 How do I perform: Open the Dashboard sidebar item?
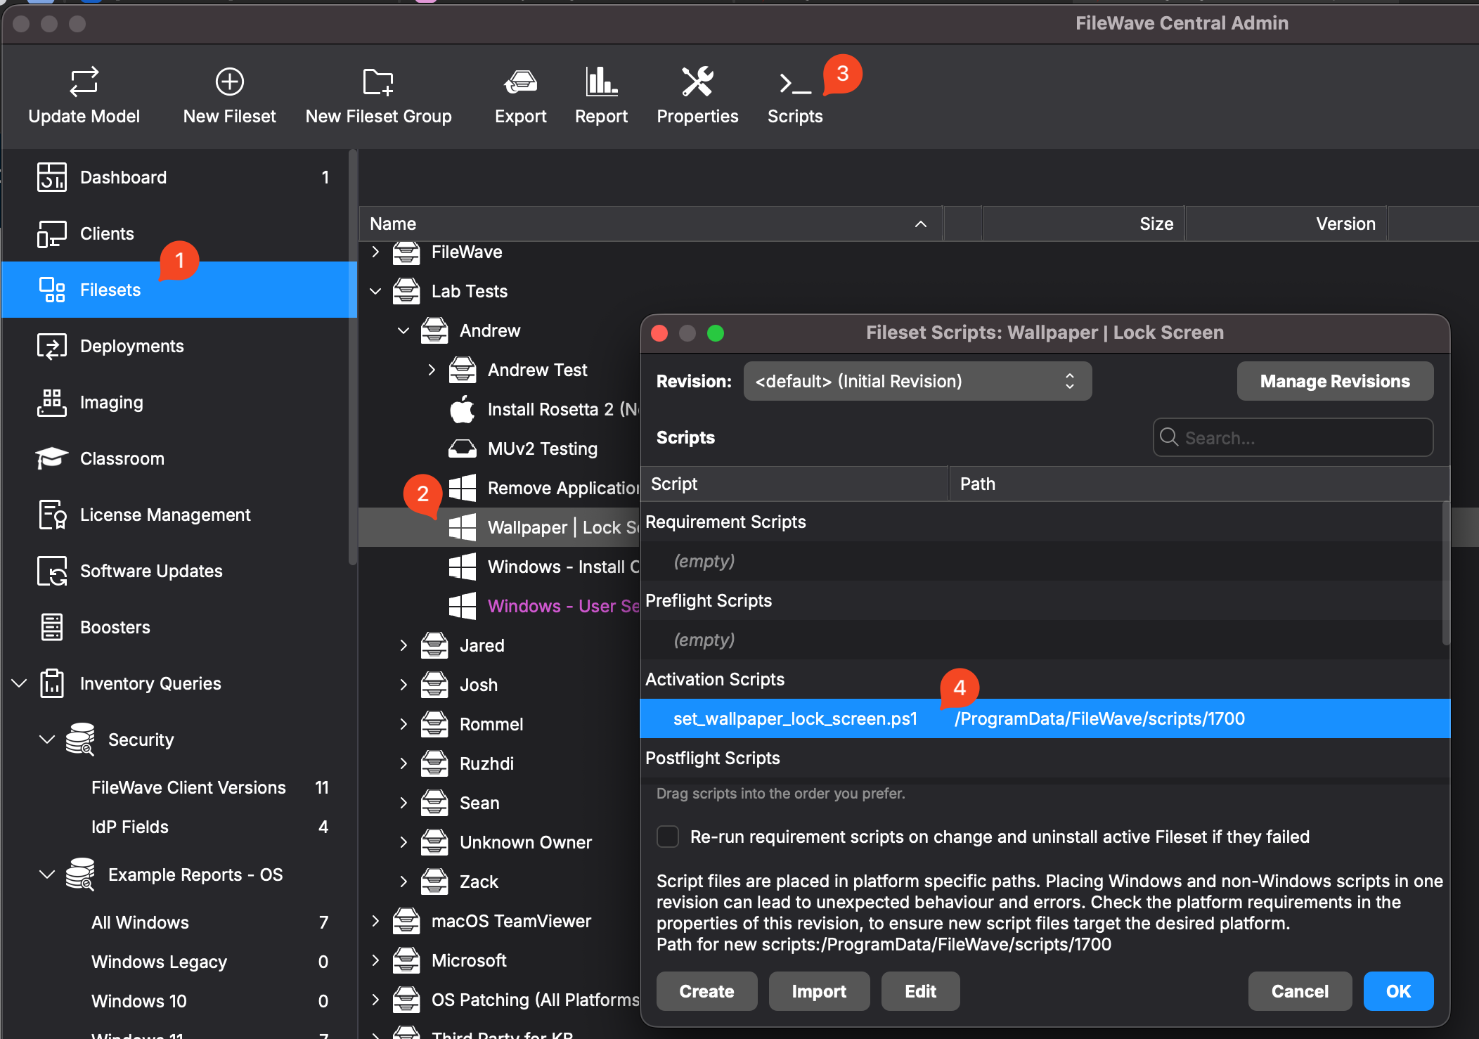[x=123, y=177]
